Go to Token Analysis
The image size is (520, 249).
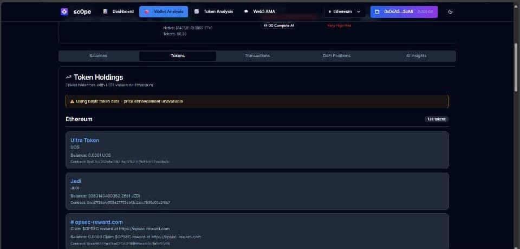(213, 11)
